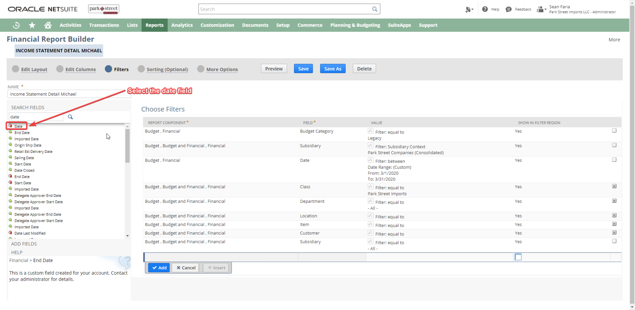Click the search fields text box
Viewport: 635px width, 310px height.
click(x=36, y=117)
